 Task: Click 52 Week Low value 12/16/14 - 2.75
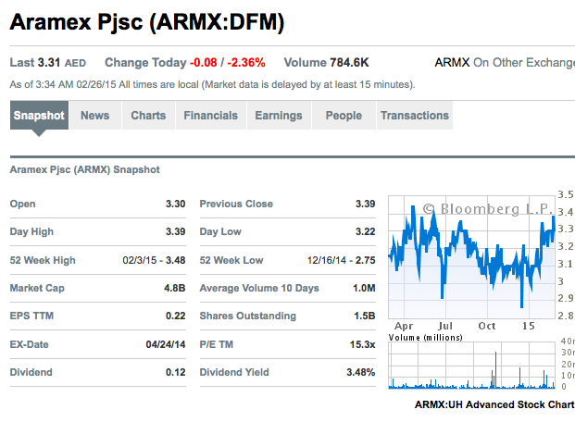click(x=342, y=260)
